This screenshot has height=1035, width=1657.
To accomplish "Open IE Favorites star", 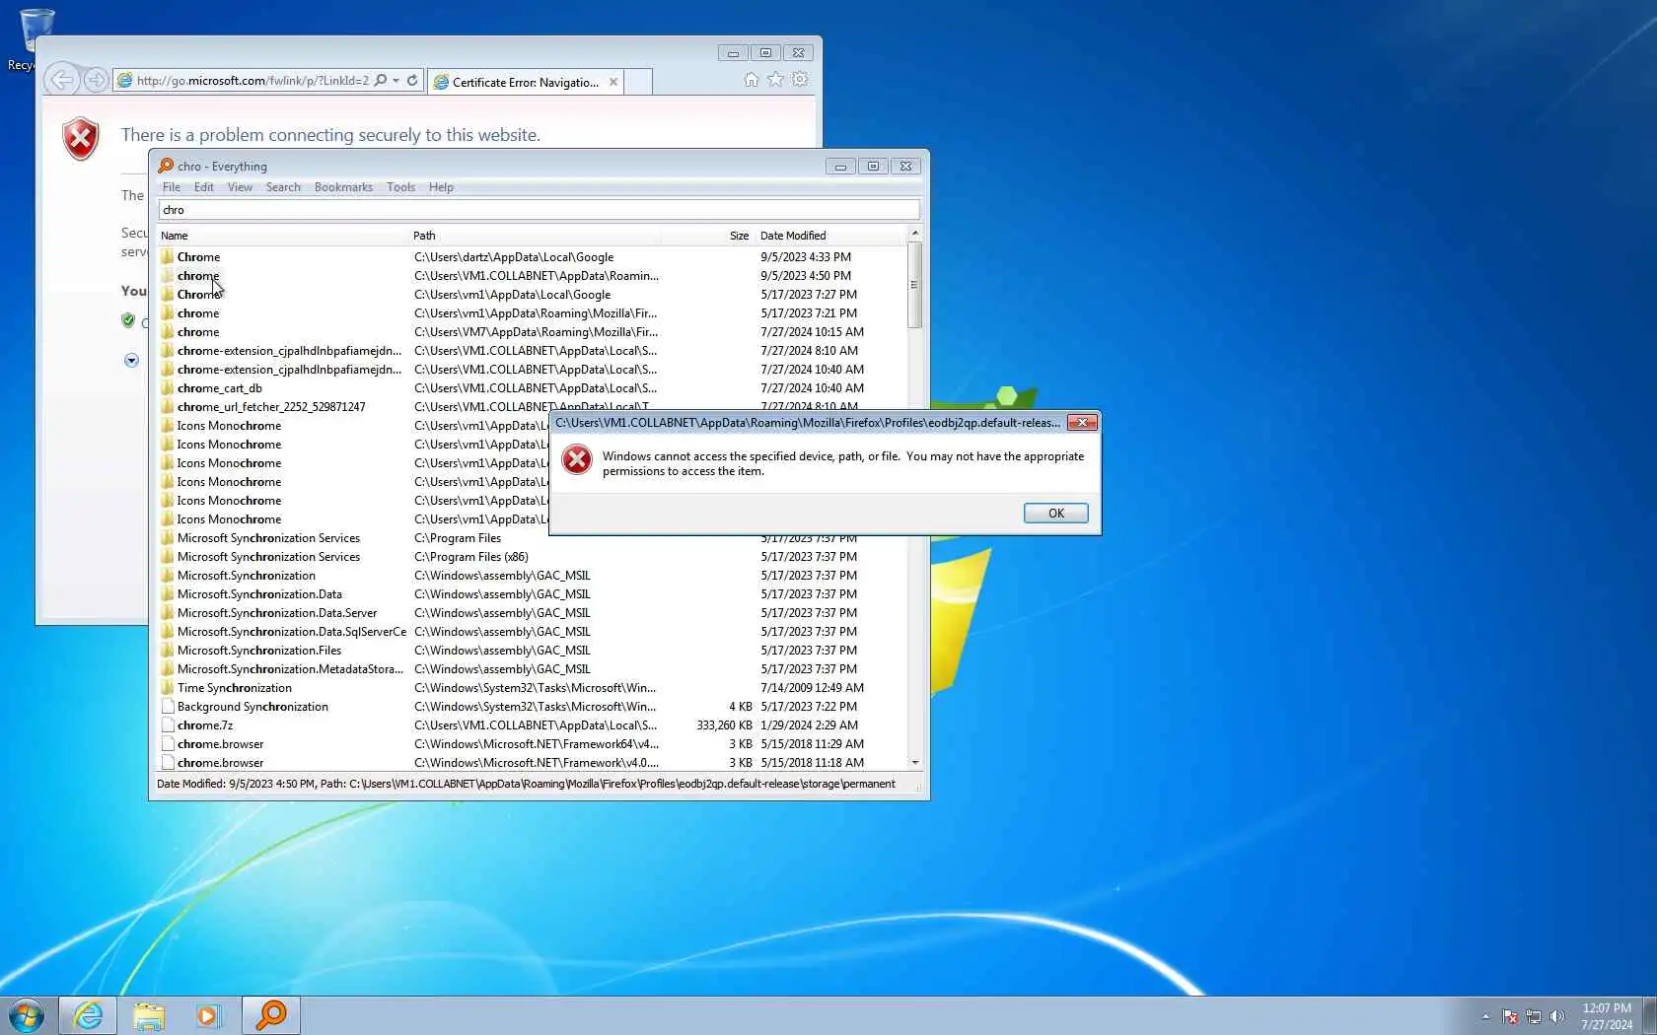I will click(x=775, y=80).
